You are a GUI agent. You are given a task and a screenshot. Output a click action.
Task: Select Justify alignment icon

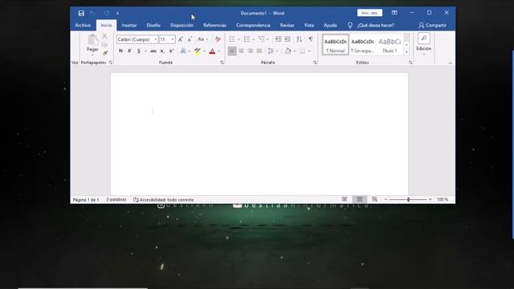click(259, 51)
